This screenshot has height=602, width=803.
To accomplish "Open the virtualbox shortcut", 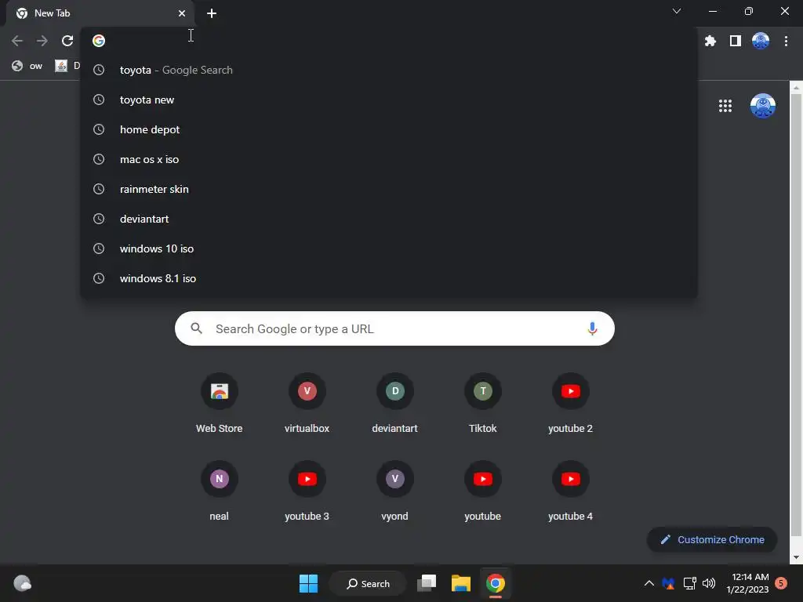I will (x=307, y=404).
